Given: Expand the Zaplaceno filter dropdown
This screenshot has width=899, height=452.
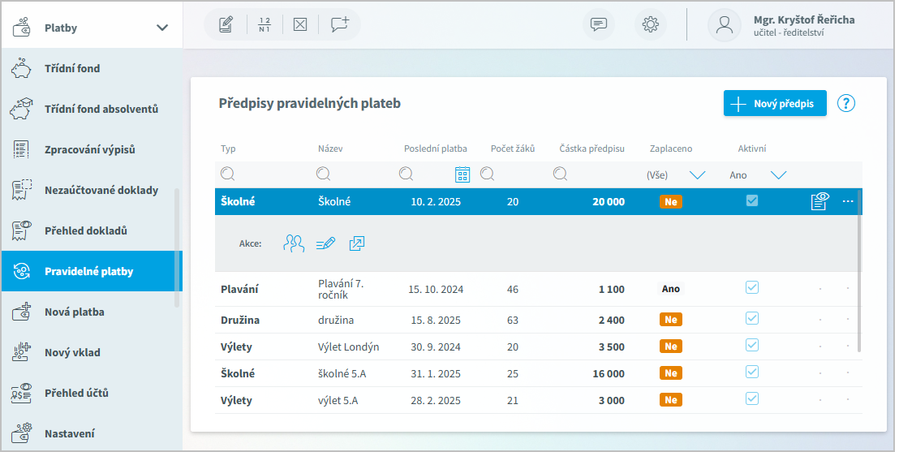Looking at the screenshot, I should click(697, 174).
